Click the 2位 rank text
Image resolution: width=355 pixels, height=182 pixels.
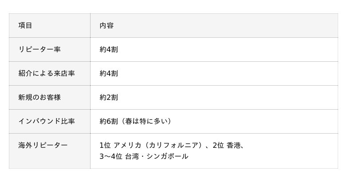click(218, 145)
